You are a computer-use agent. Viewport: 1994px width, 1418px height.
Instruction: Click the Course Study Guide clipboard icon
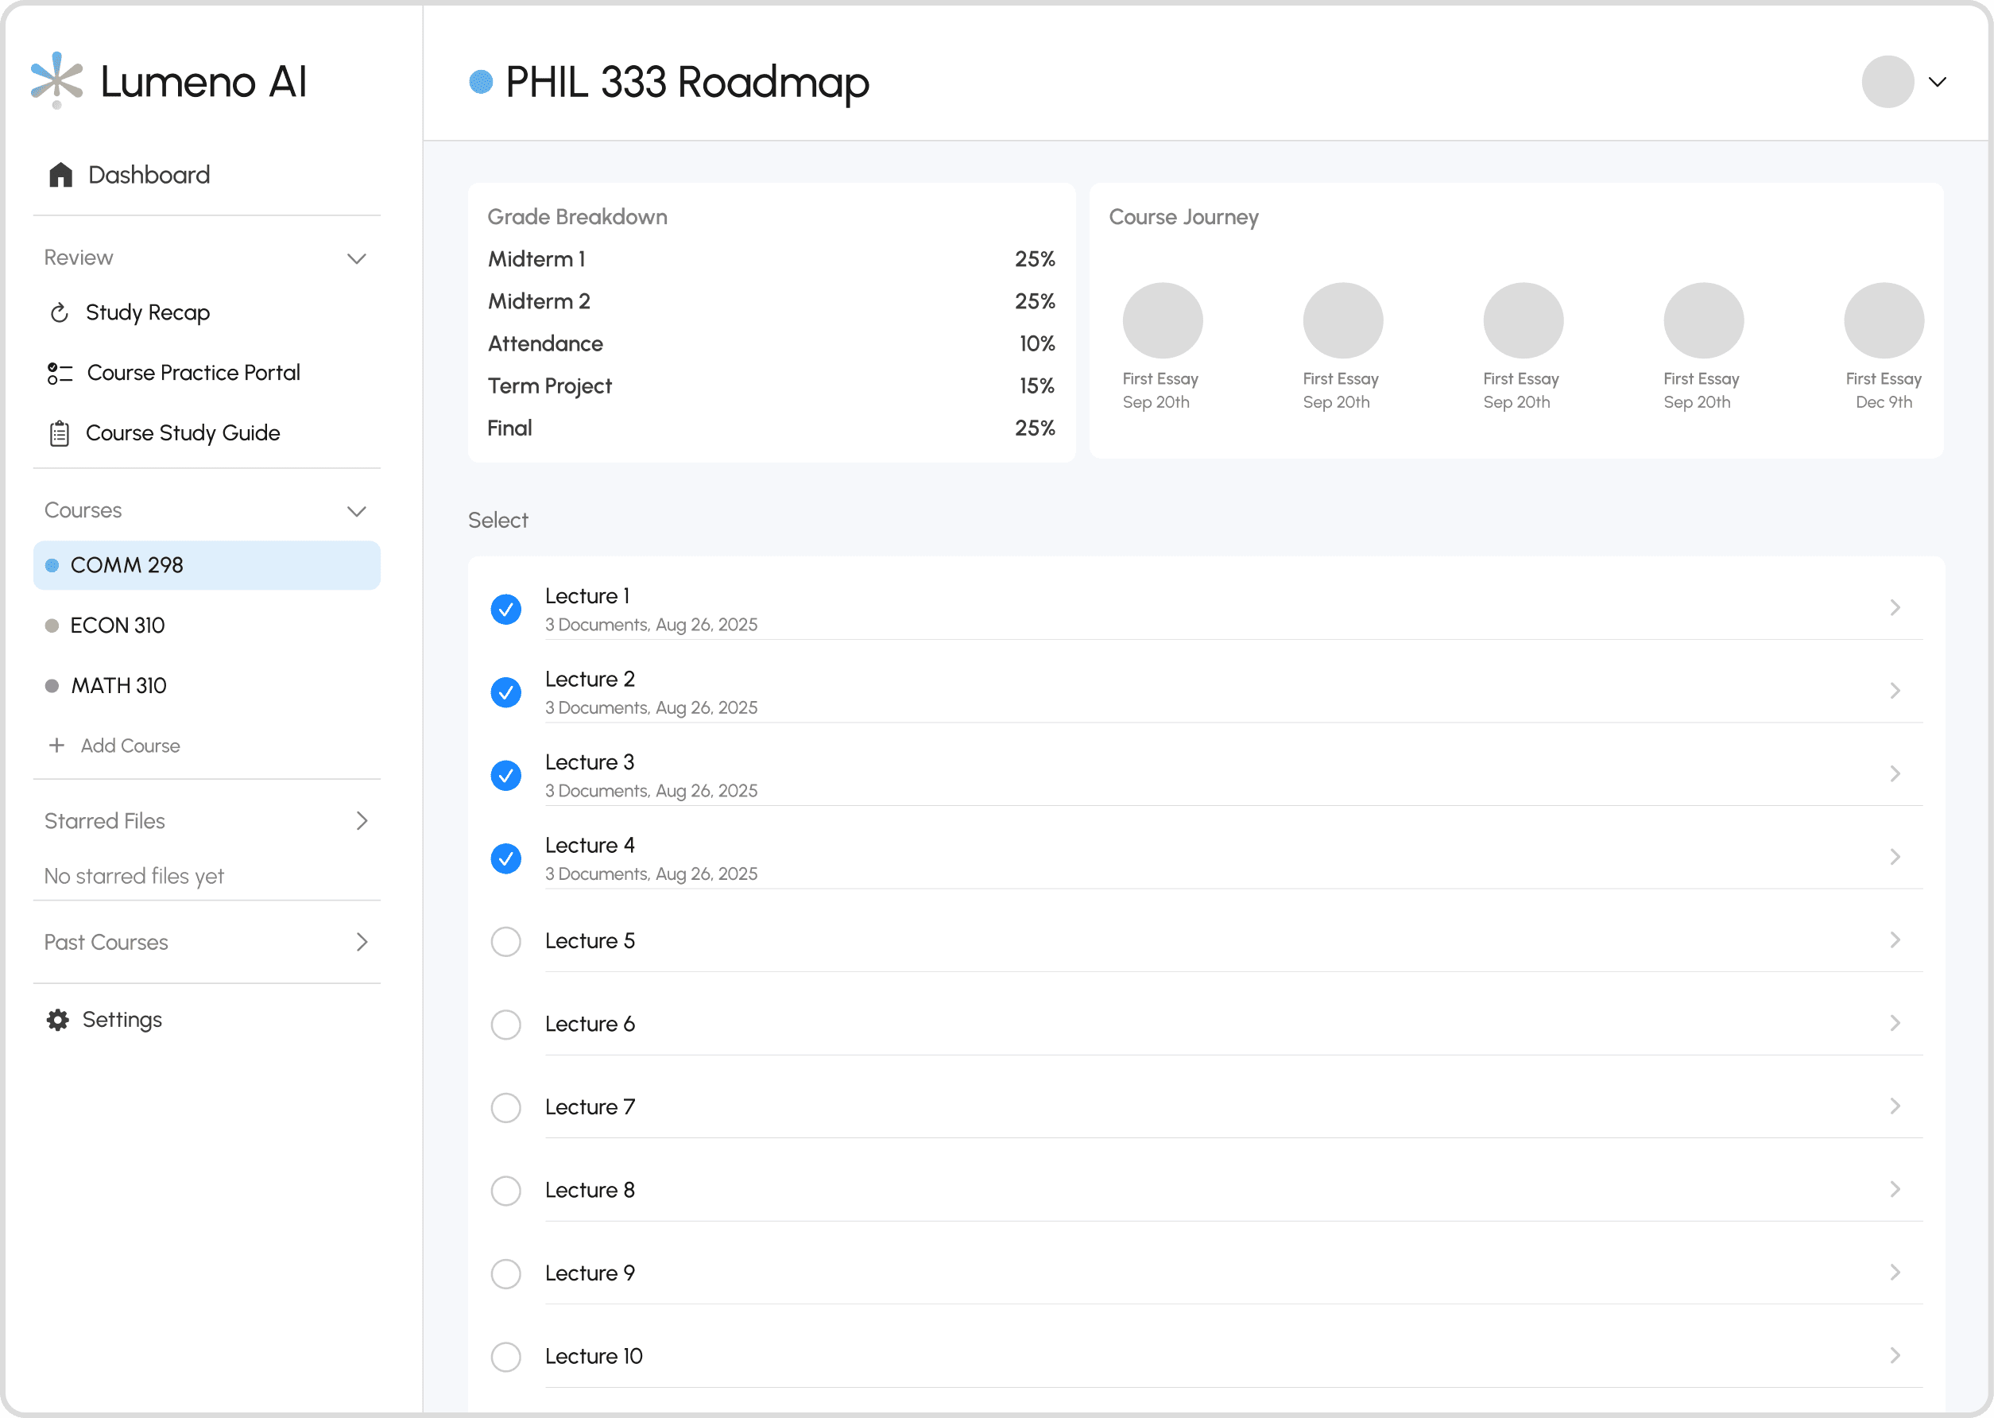(x=60, y=433)
